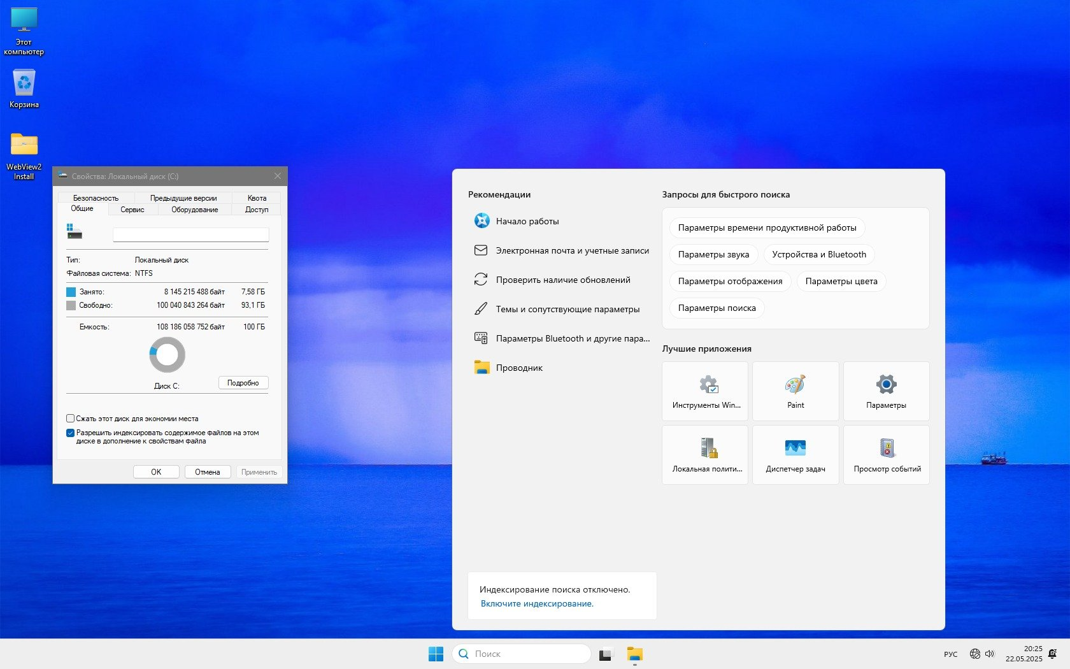
Task: Select the Параметры звука quick search chip
Action: click(713, 254)
